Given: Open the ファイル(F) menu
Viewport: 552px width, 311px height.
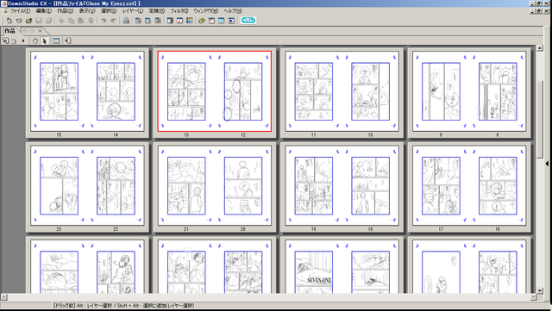Looking at the screenshot, I should pyautogui.click(x=21, y=11).
